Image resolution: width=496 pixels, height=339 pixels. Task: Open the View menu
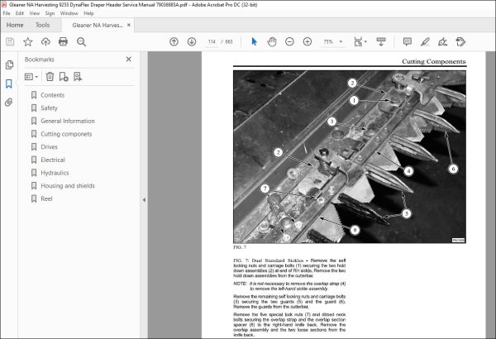click(35, 13)
